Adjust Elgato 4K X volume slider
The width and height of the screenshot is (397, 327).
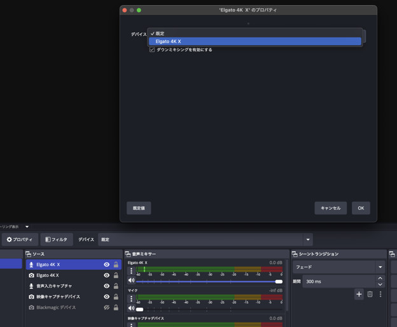pos(279,281)
